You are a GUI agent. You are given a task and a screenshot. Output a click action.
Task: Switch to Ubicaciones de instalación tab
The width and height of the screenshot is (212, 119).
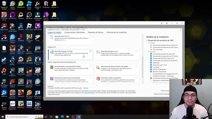click(x=117, y=32)
